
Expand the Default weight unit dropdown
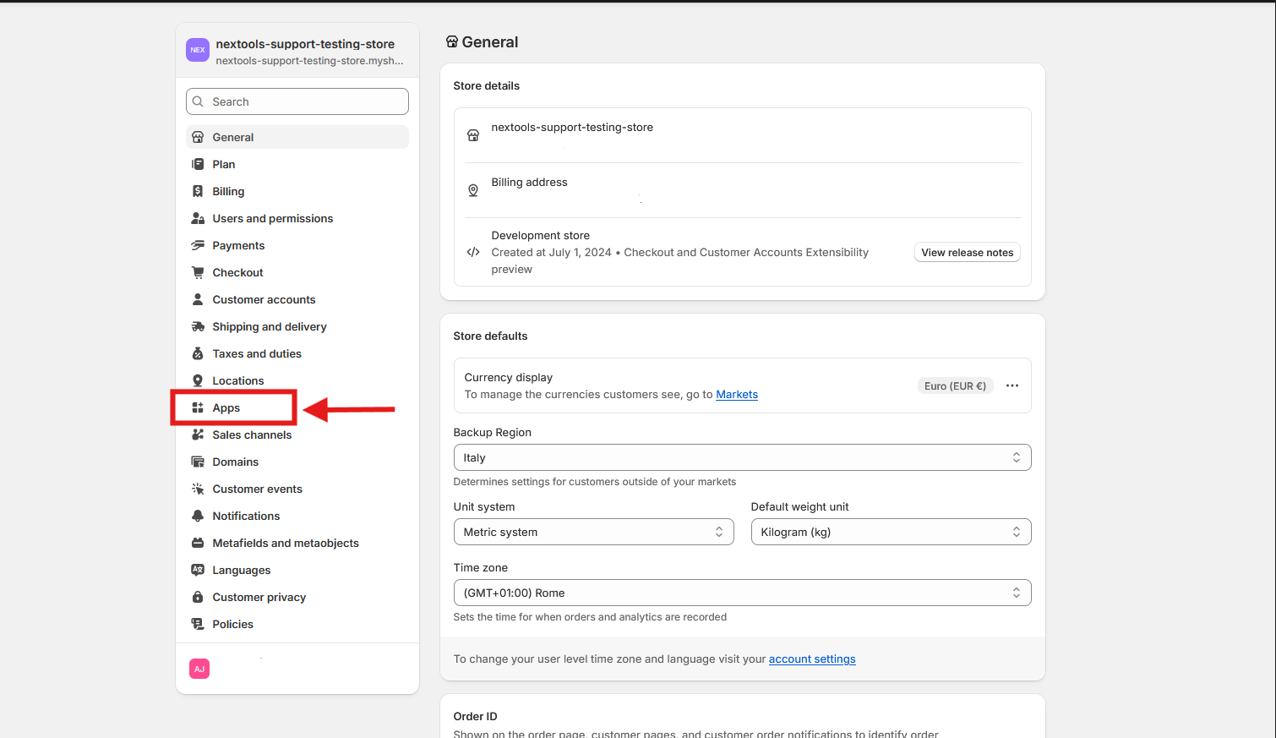[x=891, y=532]
